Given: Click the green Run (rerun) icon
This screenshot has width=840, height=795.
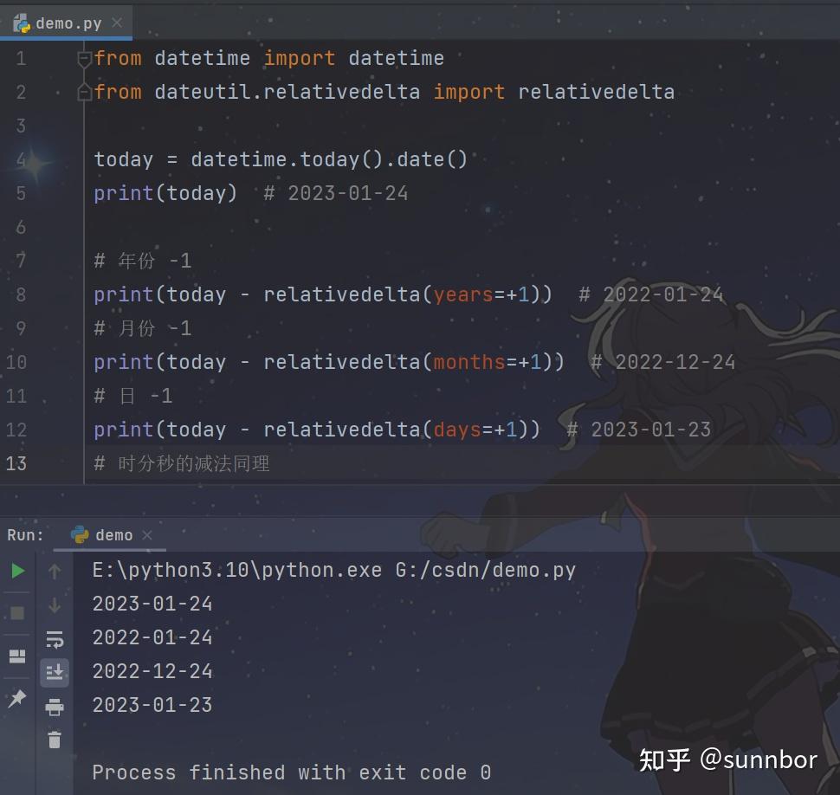Looking at the screenshot, I should click(17, 571).
